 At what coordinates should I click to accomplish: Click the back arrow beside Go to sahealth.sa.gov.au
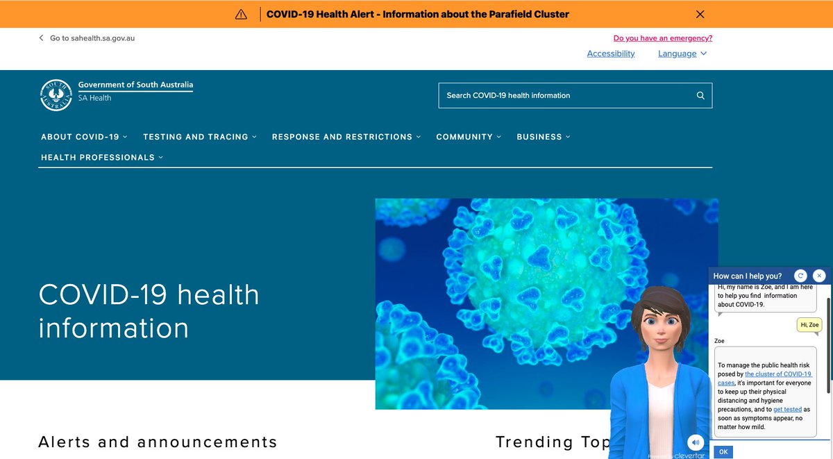[41, 38]
